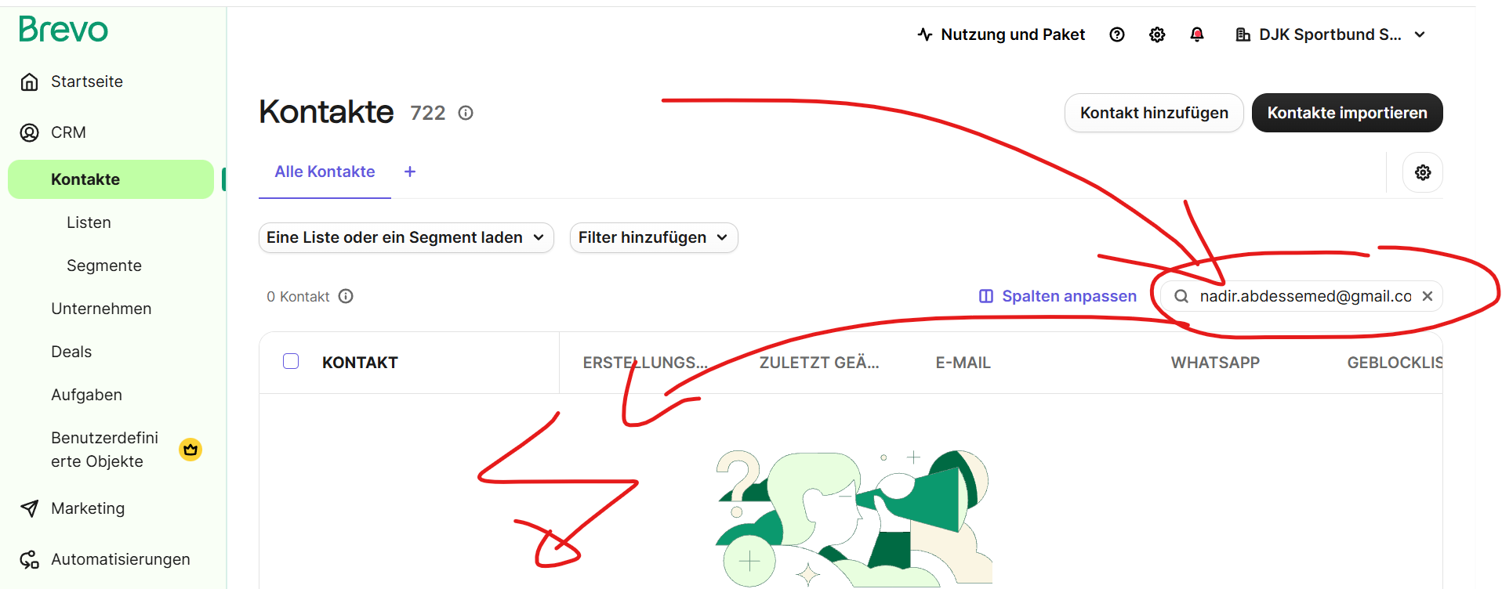Open account settings gear in top bar
This screenshot has height=589, width=1502.
pyautogui.click(x=1157, y=34)
